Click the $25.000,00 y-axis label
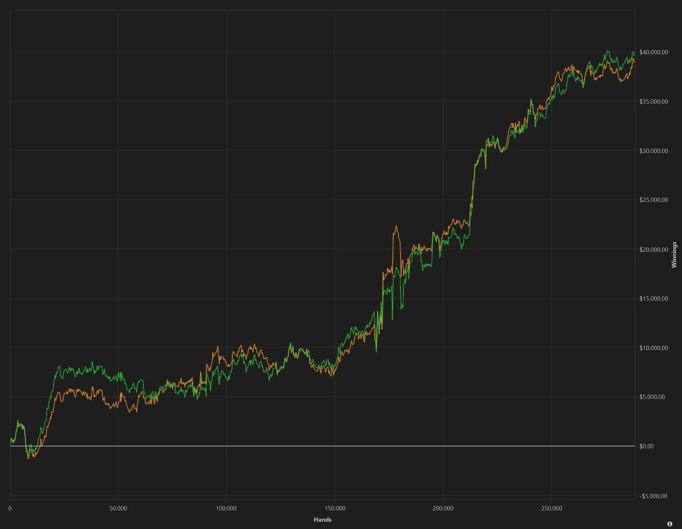Viewport: 682px width, 529px height. click(x=654, y=200)
